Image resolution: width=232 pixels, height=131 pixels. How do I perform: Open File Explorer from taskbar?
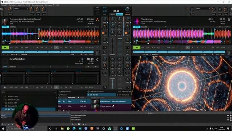tap(62, 128)
